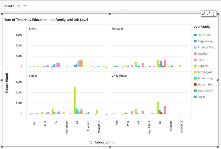The image size is (221, 149).
Task: Open the three-dot visual options menu
Action: (214, 14)
